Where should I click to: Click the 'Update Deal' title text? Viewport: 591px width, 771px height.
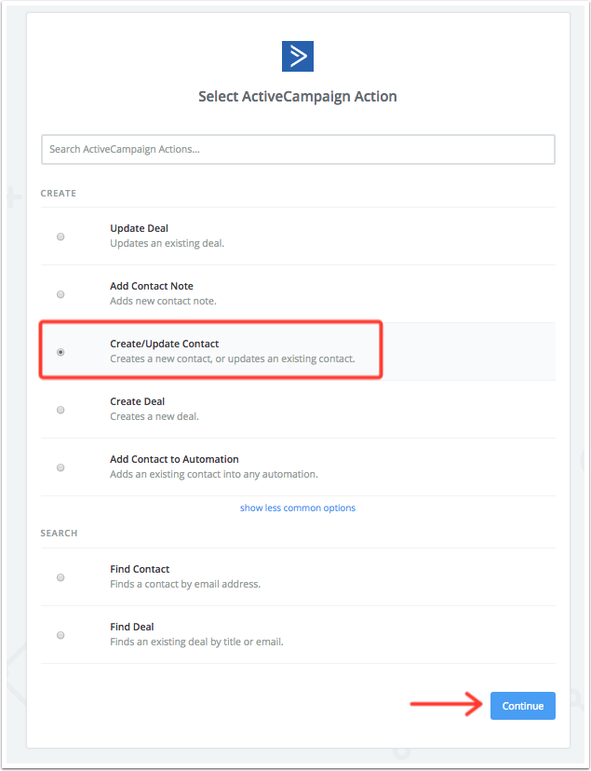coord(139,228)
